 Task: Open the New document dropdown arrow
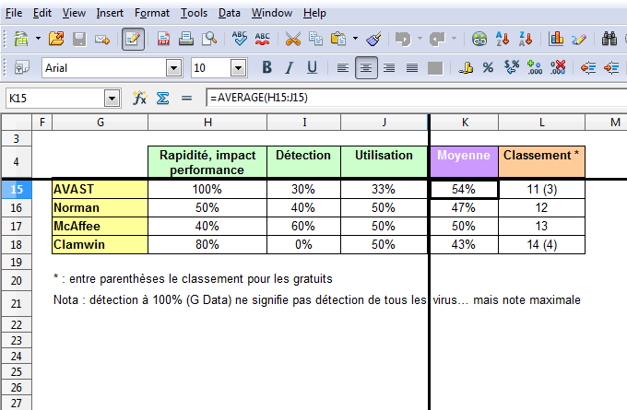[x=38, y=39]
